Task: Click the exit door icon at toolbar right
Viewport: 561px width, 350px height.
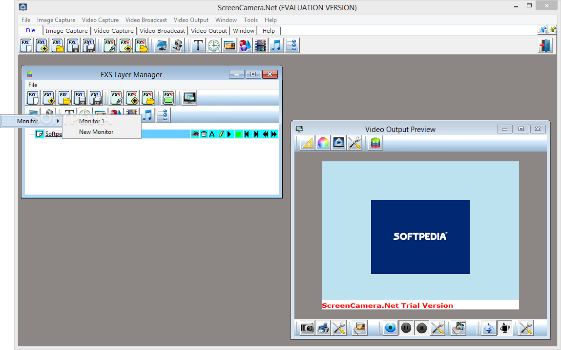Action: pyautogui.click(x=545, y=46)
